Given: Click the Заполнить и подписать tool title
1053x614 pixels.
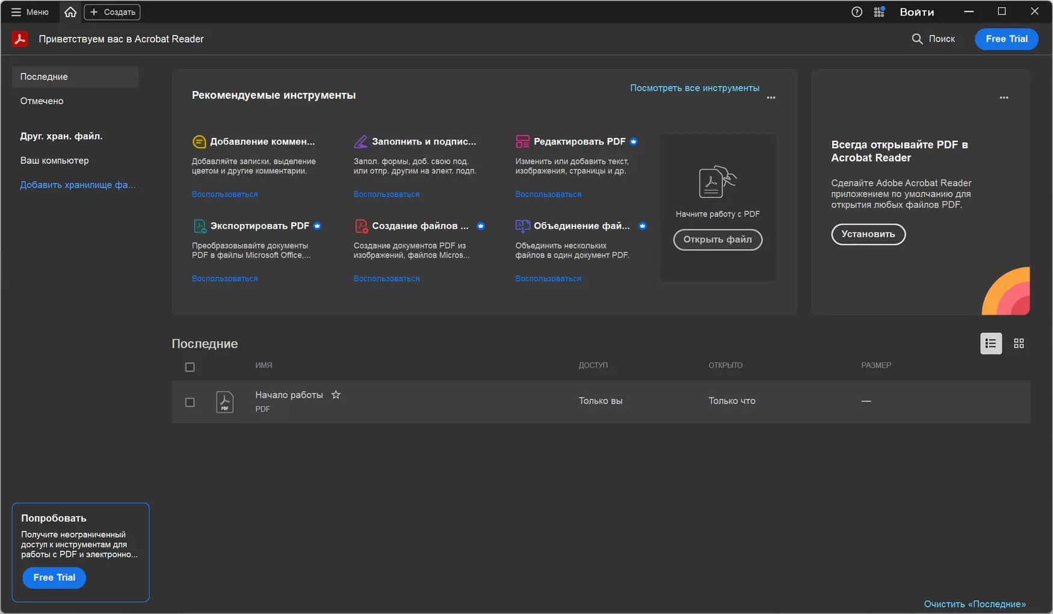Looking at the screenshot, I should 424,141.
